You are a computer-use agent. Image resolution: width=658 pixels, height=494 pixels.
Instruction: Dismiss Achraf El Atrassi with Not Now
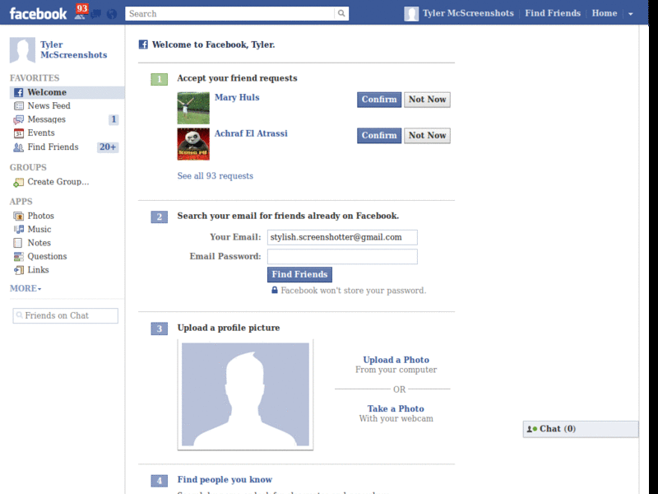click(427, 135)
